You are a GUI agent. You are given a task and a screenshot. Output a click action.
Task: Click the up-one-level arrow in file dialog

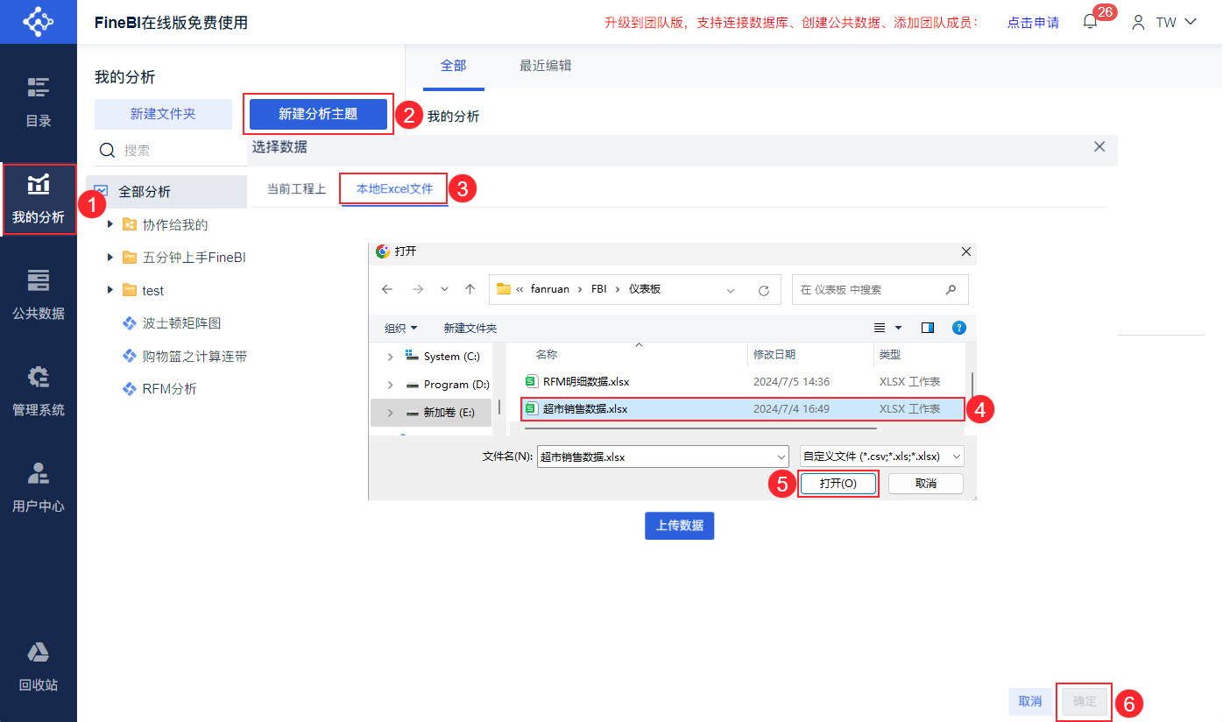[470, 289]
